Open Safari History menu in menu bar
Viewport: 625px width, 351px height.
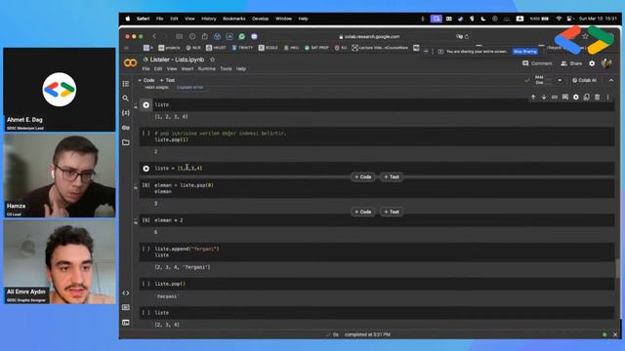208,19
